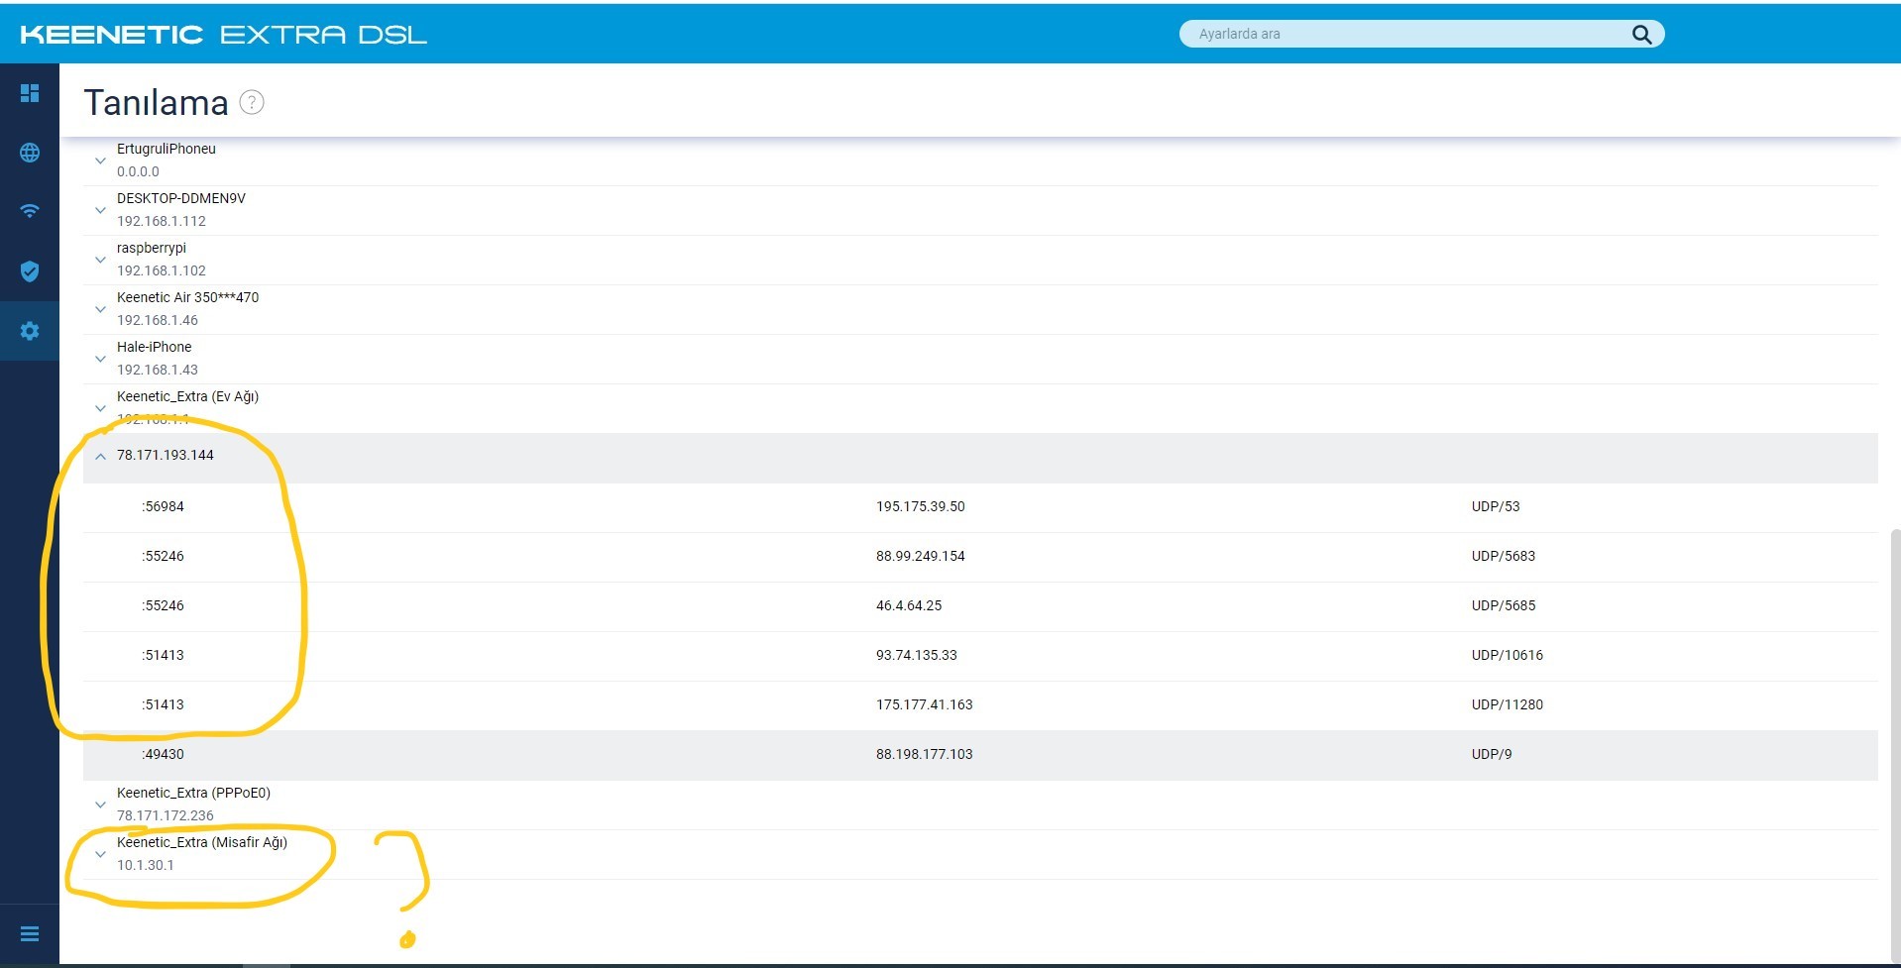Click the Keenetic Extra DSL logo
The image size is (1901, 968).
224,35
